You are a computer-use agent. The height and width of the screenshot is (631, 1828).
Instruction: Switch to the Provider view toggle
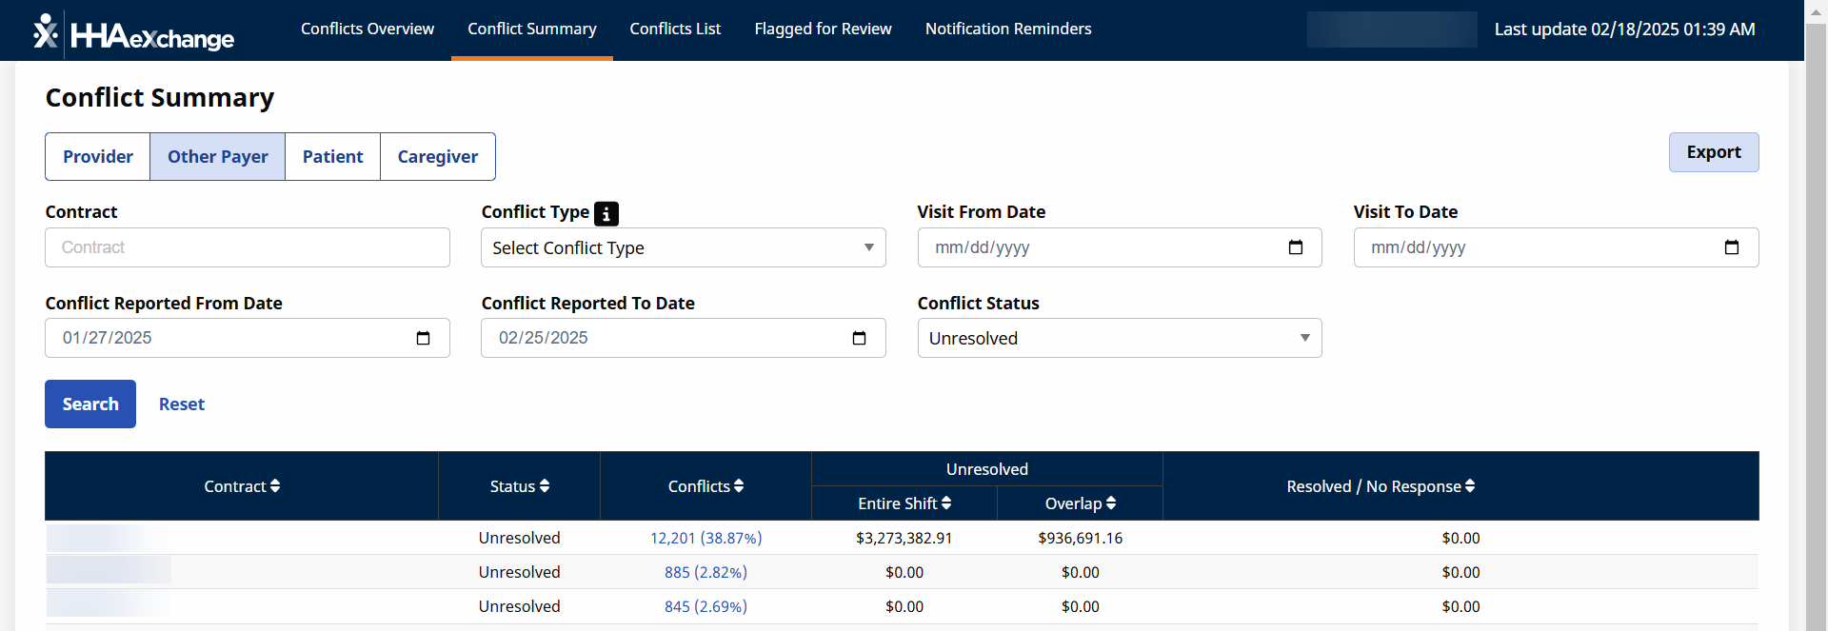pos(98,157)
